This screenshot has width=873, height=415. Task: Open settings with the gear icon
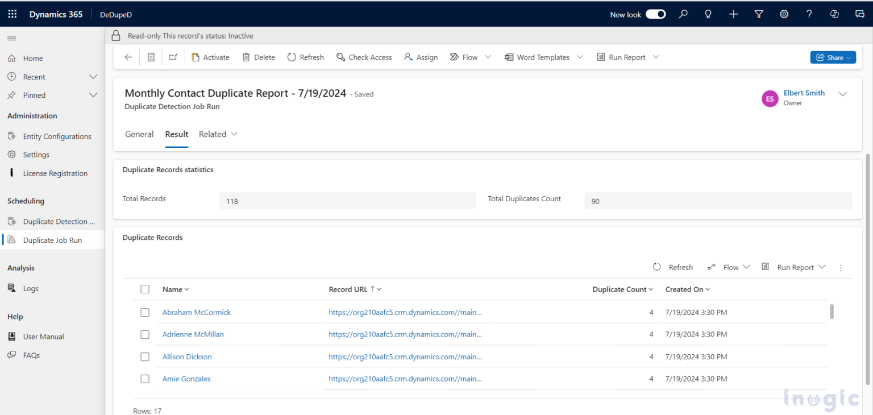(784, 14)
